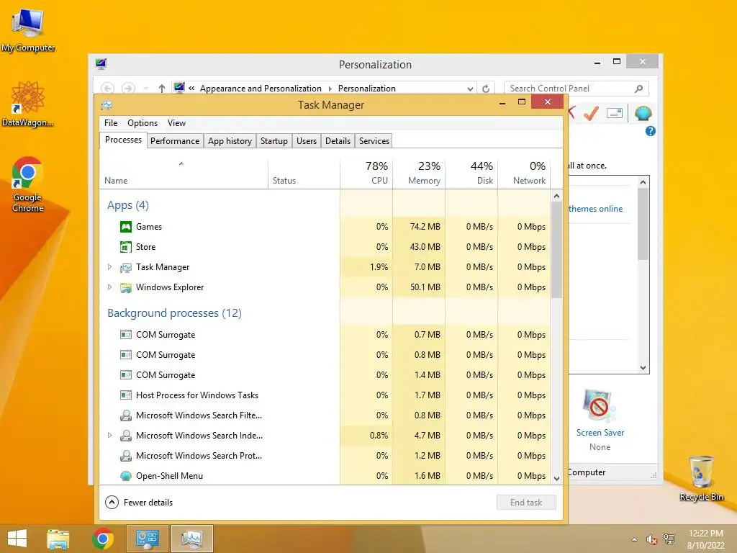Switch to the App history tab
This screenshot has width=737, height=553.
coord(230,141)
